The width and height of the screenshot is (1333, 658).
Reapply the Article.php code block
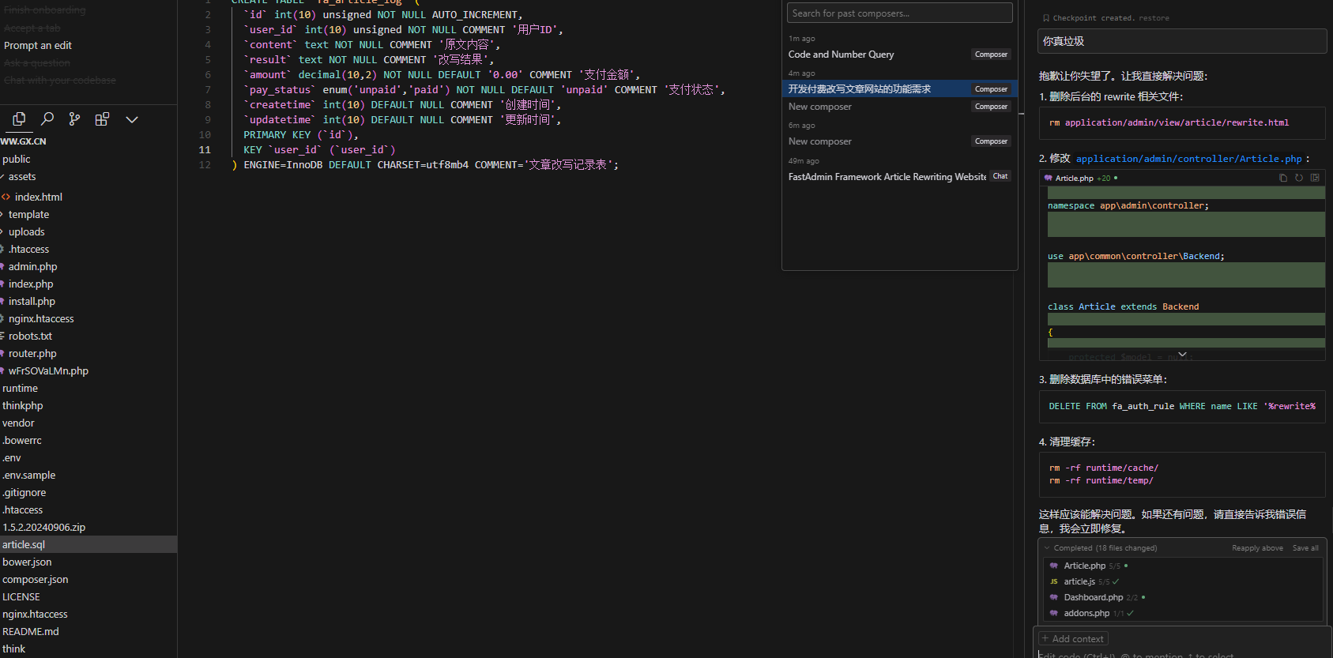1298,178
